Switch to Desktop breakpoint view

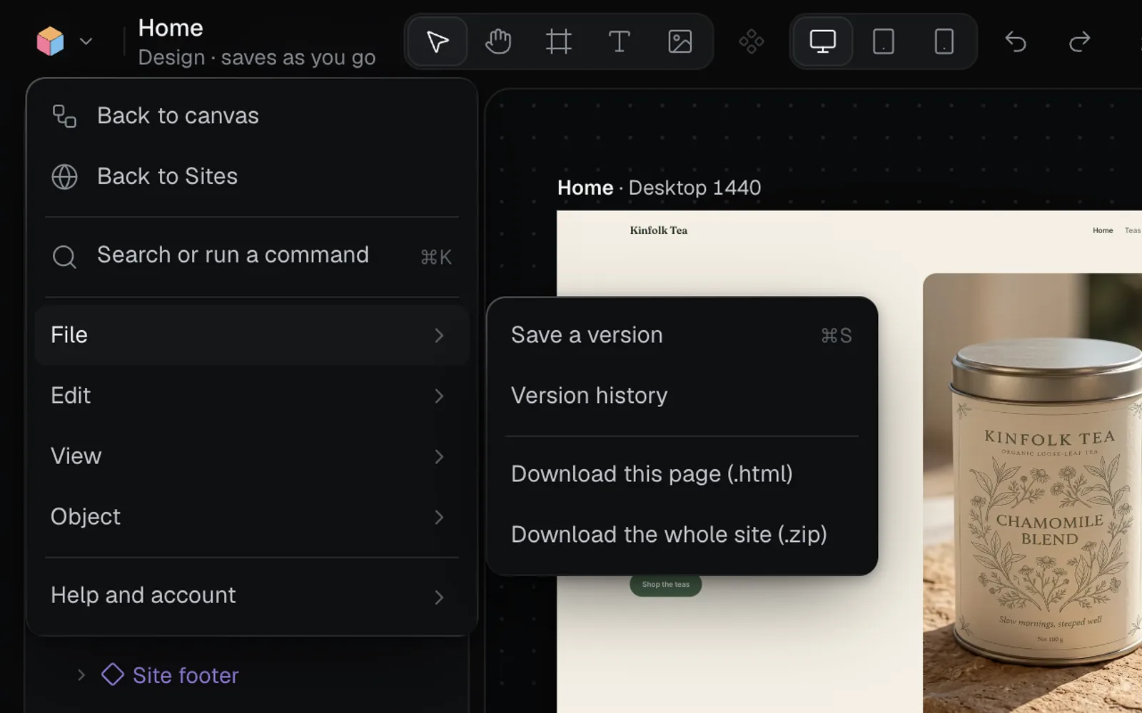point(823,41)
